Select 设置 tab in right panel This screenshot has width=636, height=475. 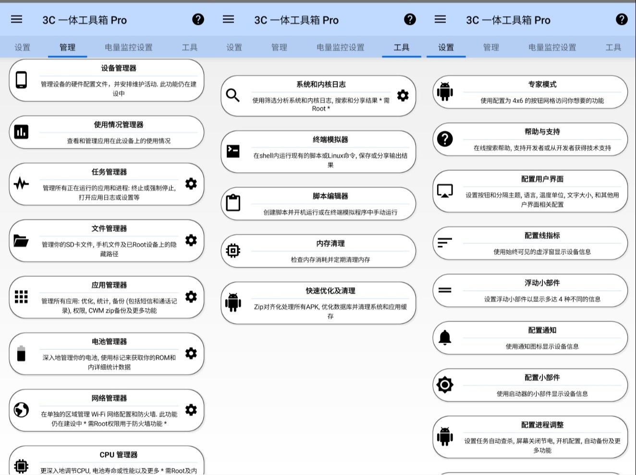446,47
